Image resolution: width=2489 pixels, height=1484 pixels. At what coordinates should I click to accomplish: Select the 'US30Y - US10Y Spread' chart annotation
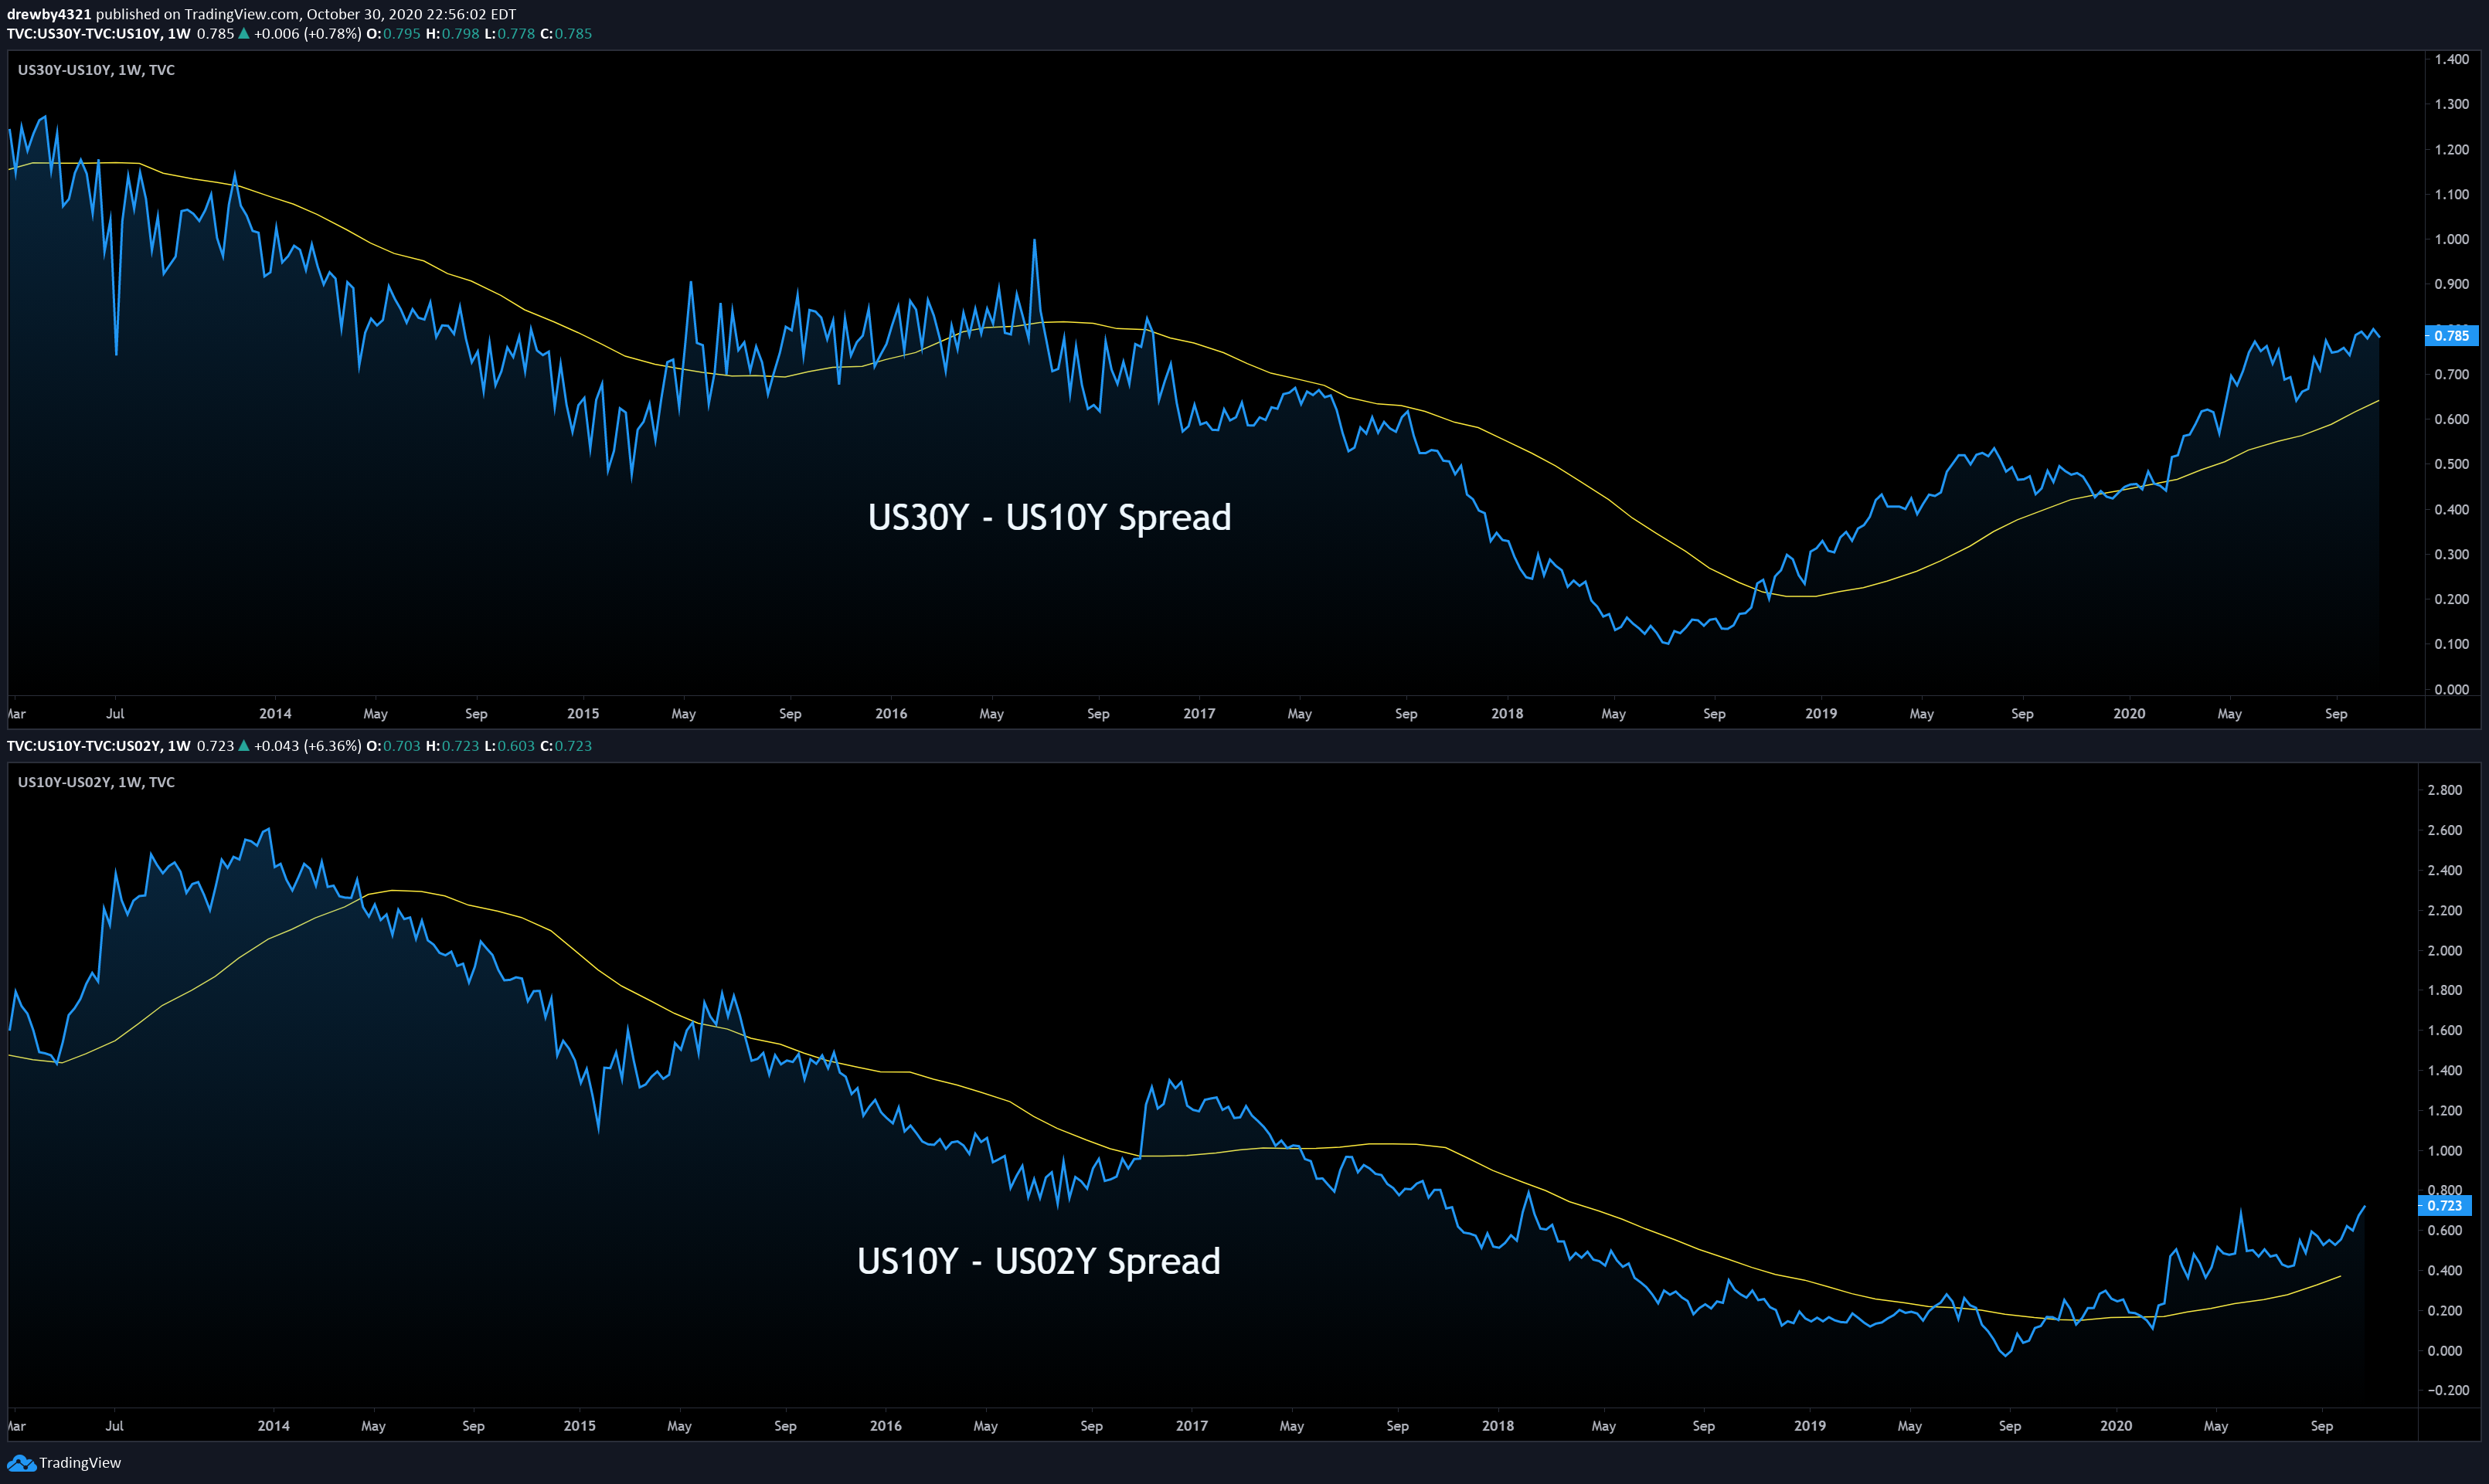[x=1050, y=518]
